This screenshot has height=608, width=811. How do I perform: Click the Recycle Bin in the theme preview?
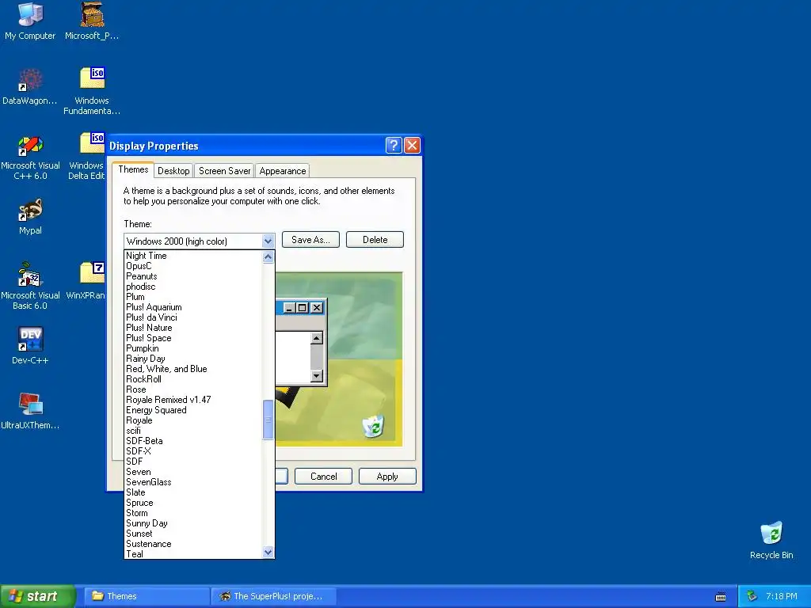(373, 427)
